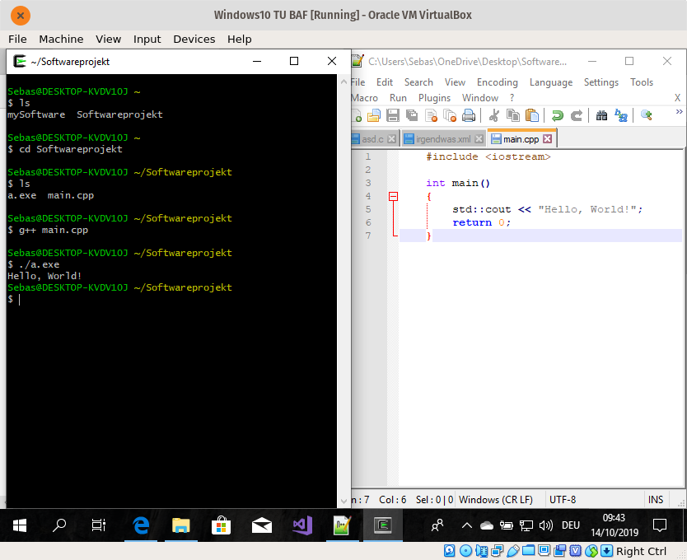Open the Windows Start menu
This screenshot has width=687, height=560.
pos(20,525)
